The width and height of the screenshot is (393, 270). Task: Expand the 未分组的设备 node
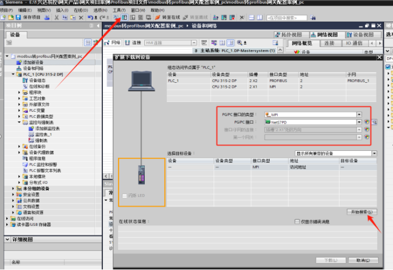[13, 188]
